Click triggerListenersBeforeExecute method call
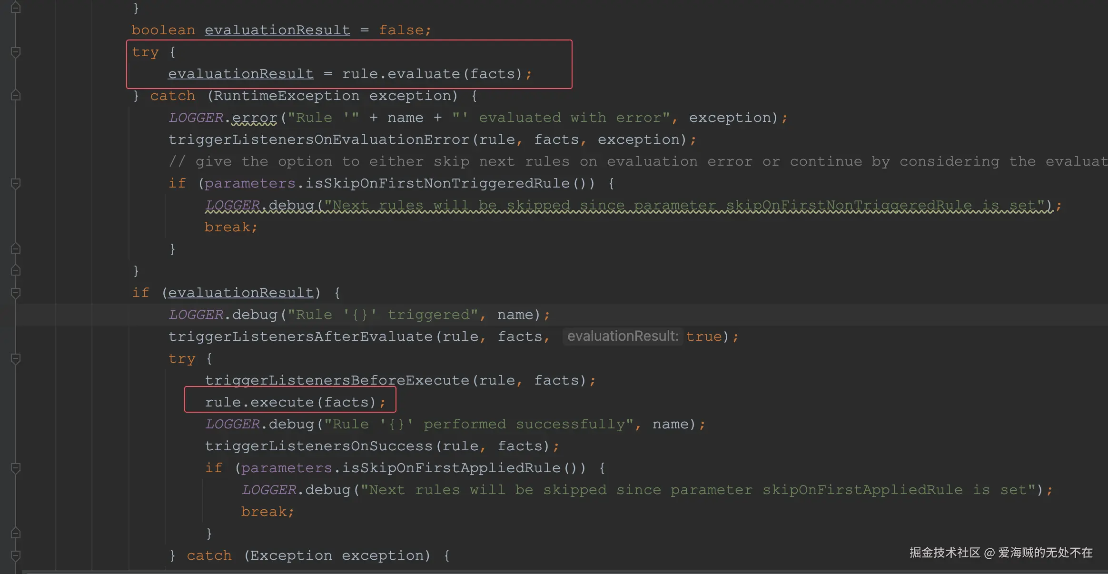 click(337, 380)
